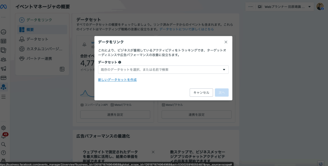Open the all tools hamburger menu icon
The width and height of the screenshot is (328, 166).
4,97
